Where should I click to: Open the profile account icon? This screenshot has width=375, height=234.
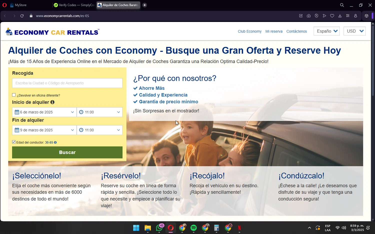(355, 16)
